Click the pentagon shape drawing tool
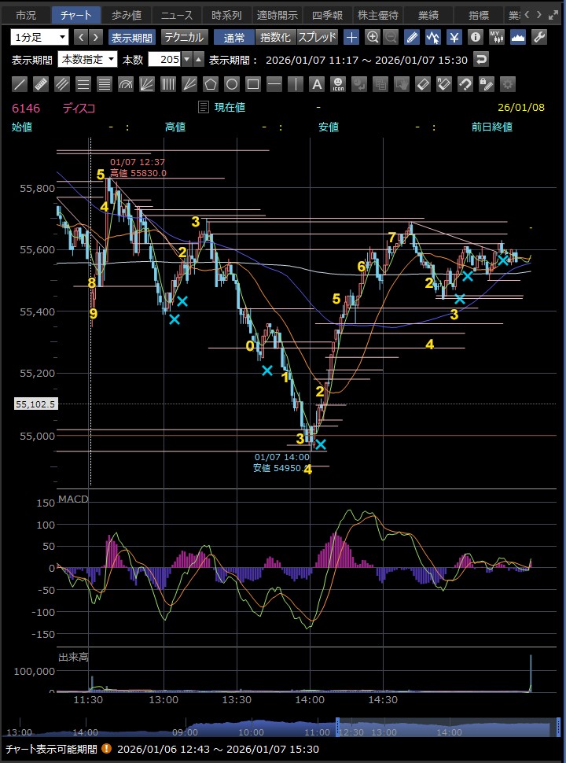Image resolution: width=566 pixels, height=763 pixels. [x=211, y=84]
